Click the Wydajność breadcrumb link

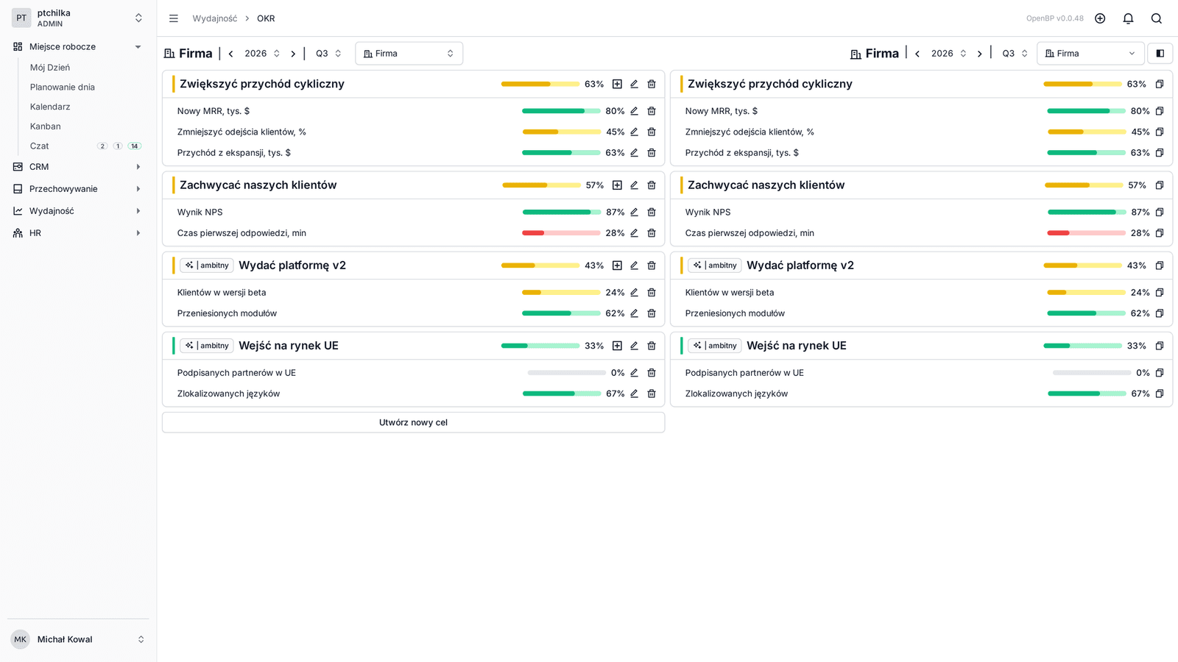click(x=215, y=18)
